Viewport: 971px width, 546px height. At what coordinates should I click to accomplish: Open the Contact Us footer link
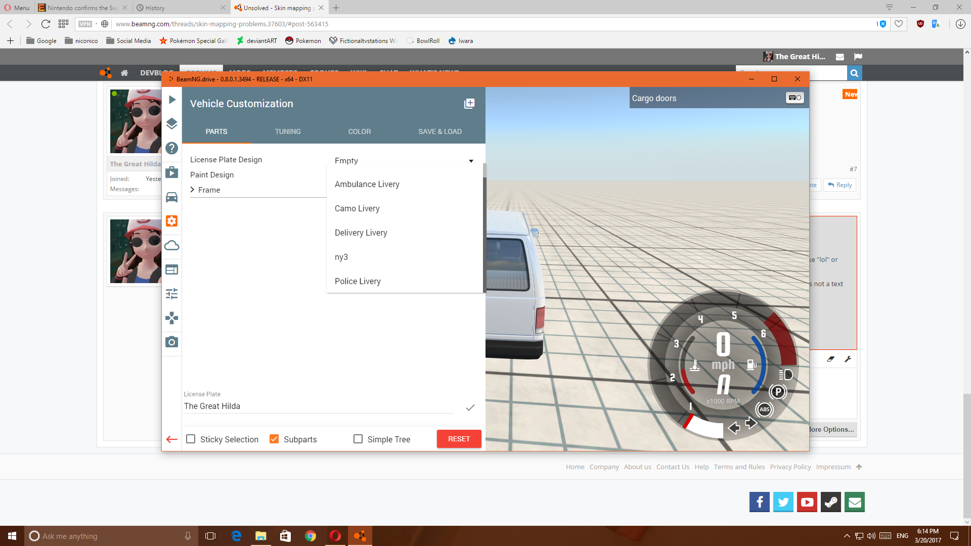tap(673, 467)
